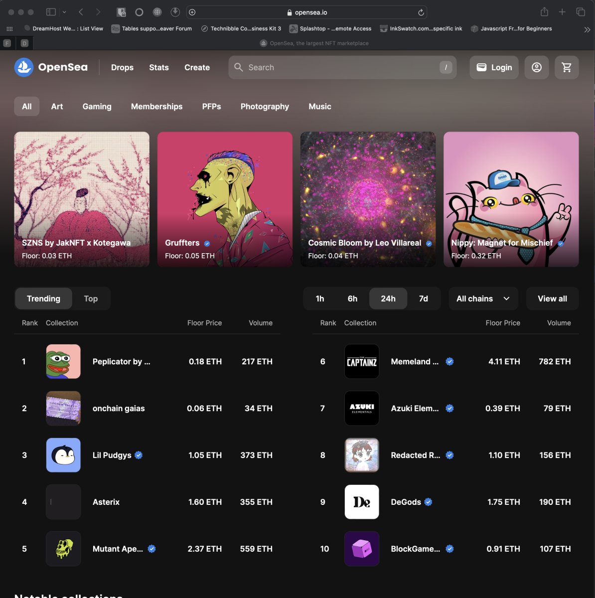Show Safari downloads icon

(x=175, y=12)
